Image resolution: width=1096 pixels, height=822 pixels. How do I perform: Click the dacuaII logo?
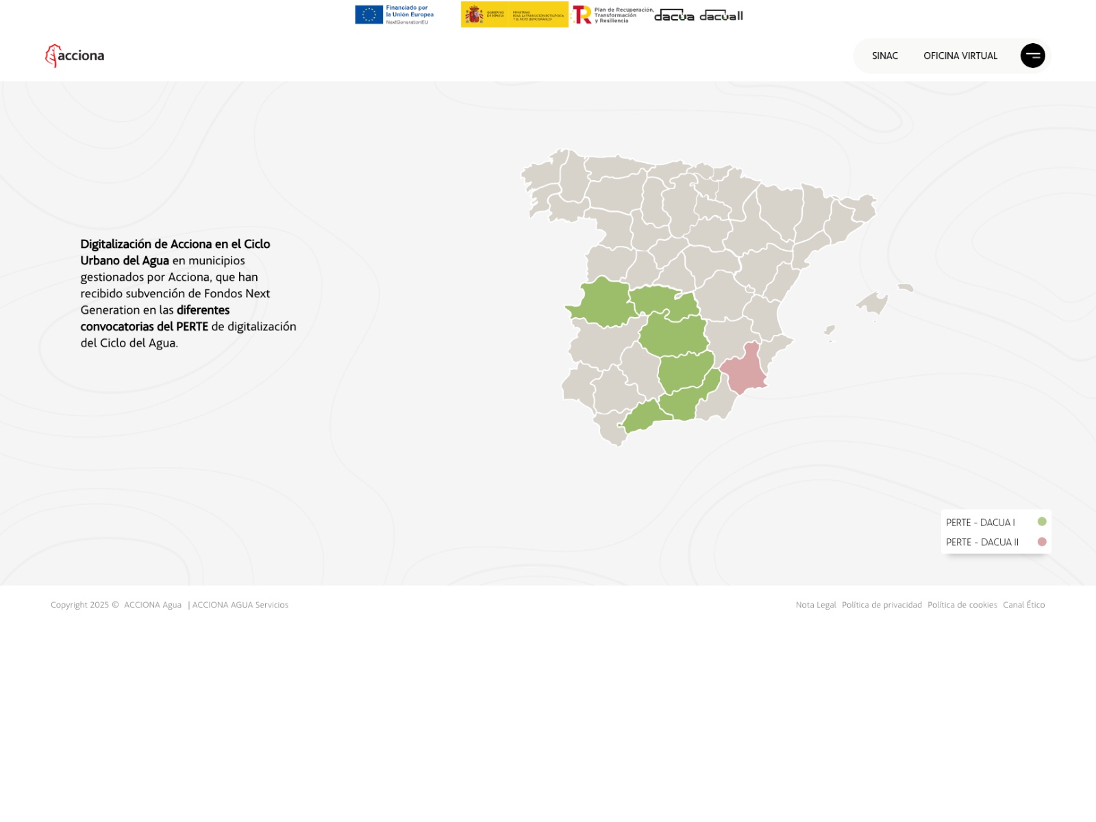click(x=721, y=15)
